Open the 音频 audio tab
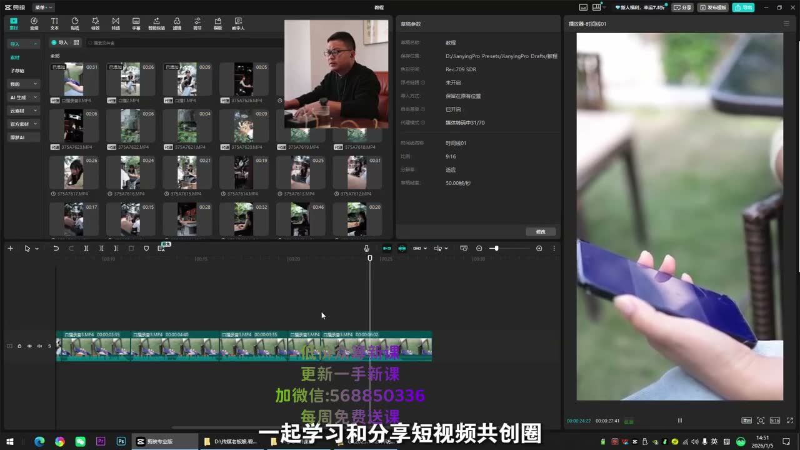The width and height of the screenshot is (800, 450). [x=34, y=24]
